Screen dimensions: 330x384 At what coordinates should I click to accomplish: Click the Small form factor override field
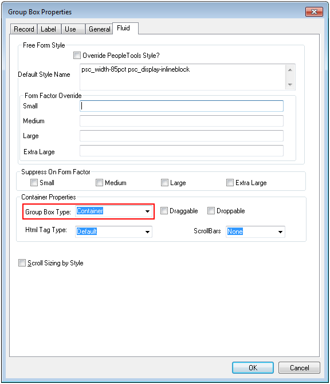[x=182, y=106]
